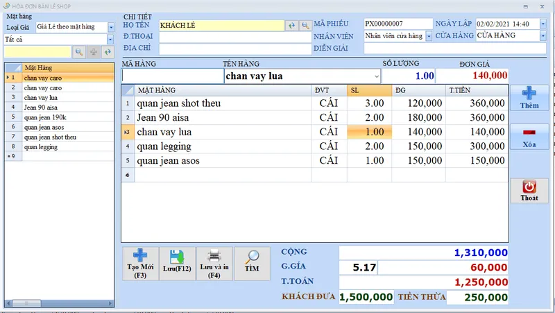Click the app logo icon in title bar
The height and width of the screenshot is (313, 555).
click(6, 6)
